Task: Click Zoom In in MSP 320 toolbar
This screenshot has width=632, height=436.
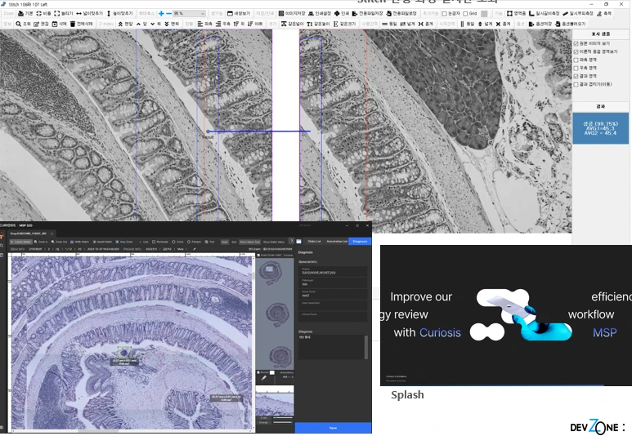Action: click(41, 242)
